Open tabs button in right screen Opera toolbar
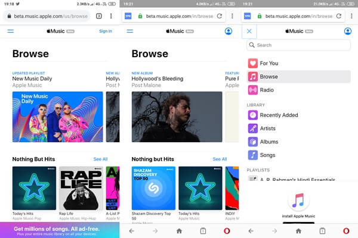The image size is (358, 238). pos(322,231)
